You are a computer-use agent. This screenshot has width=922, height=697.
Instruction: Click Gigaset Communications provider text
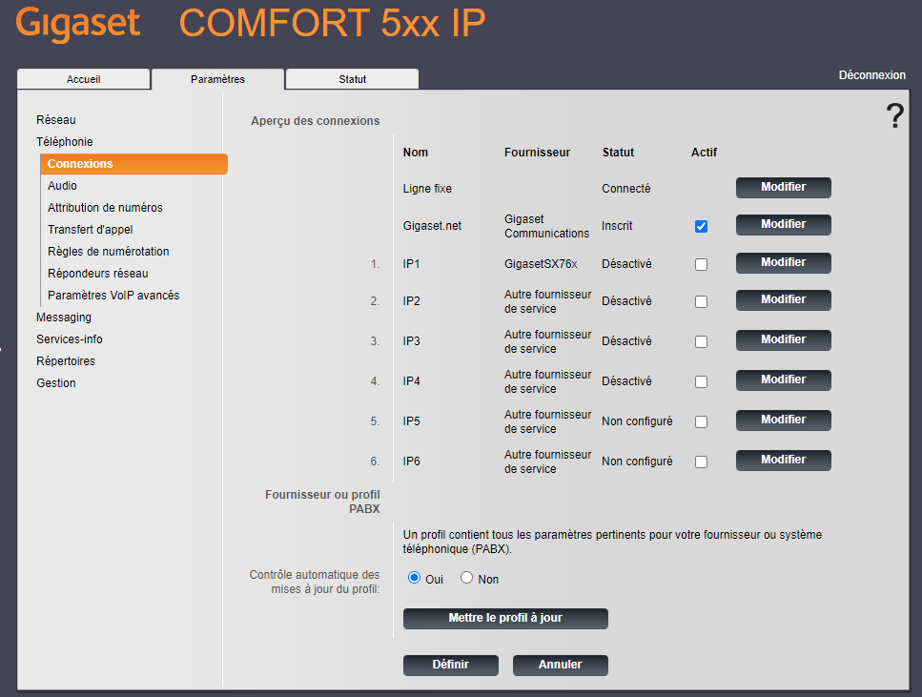547,226
